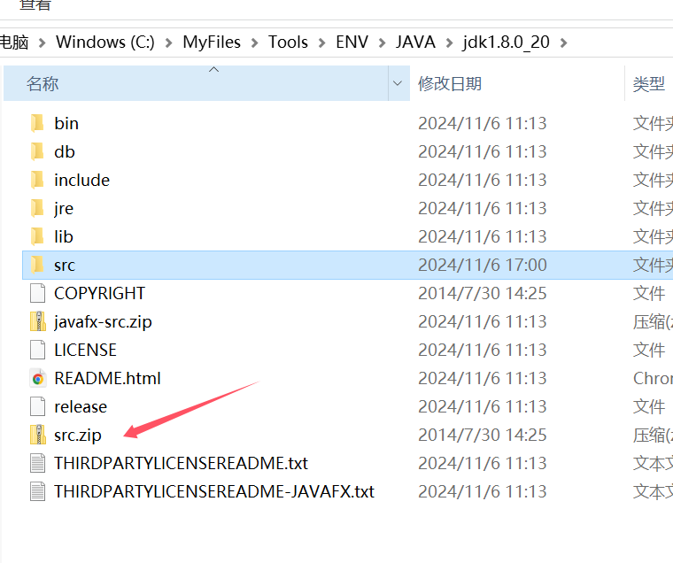Select the THIRDPARTYLICENSEREADME-JAVAFX.txt document icon

pyautogui.click(x=37, y=491)
